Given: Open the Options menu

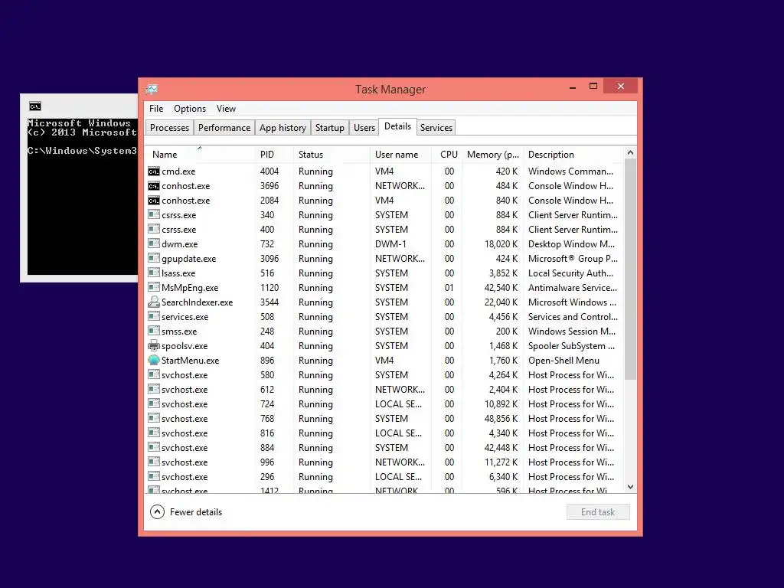Looking at the screenshot, I should pos(190,109).
